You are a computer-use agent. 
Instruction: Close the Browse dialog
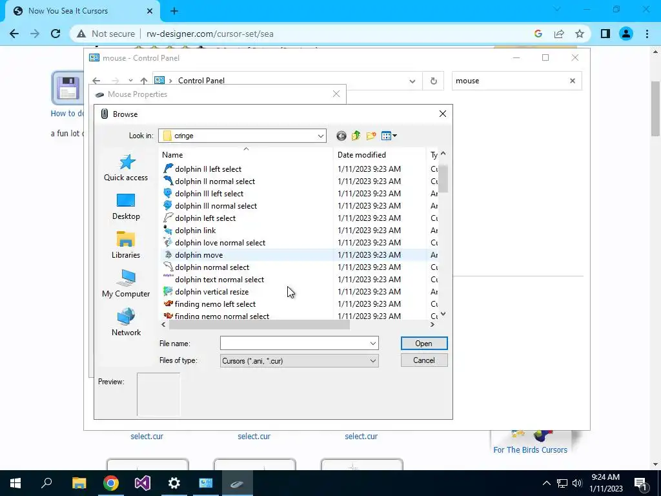coord(443,114)
